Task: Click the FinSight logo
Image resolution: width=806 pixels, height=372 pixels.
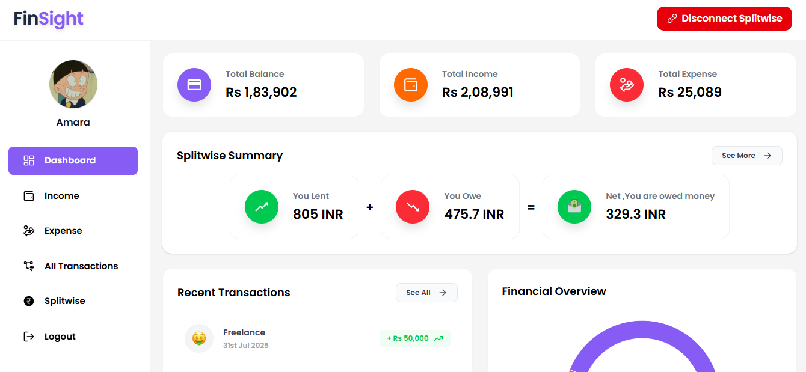Action: [49, 19]
